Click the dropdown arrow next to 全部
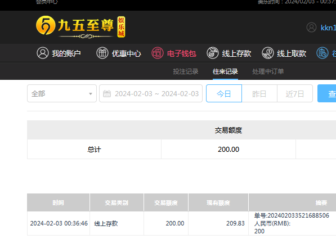 tap(91, 94)
